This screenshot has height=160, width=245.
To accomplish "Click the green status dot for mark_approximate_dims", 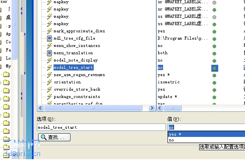I will click(x=214, y=32).
